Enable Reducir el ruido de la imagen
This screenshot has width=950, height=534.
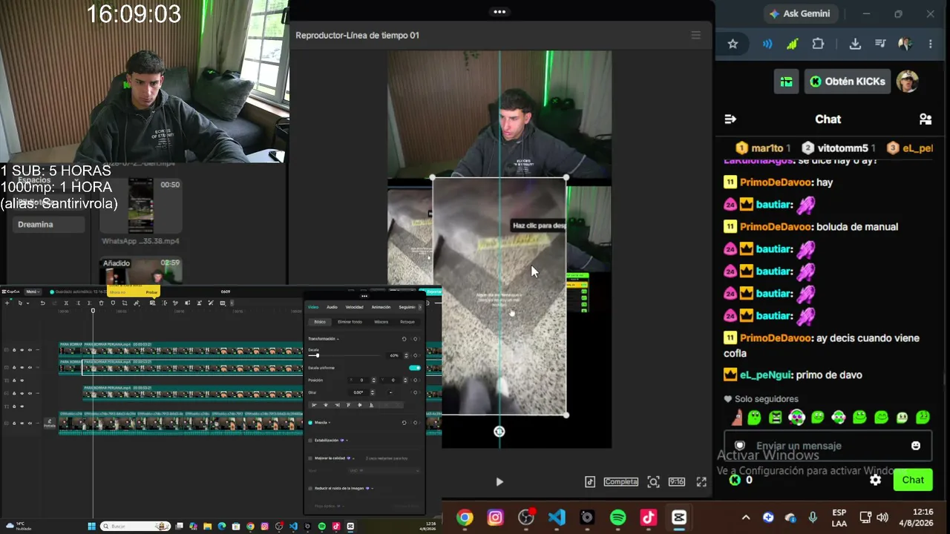[310, 488]
